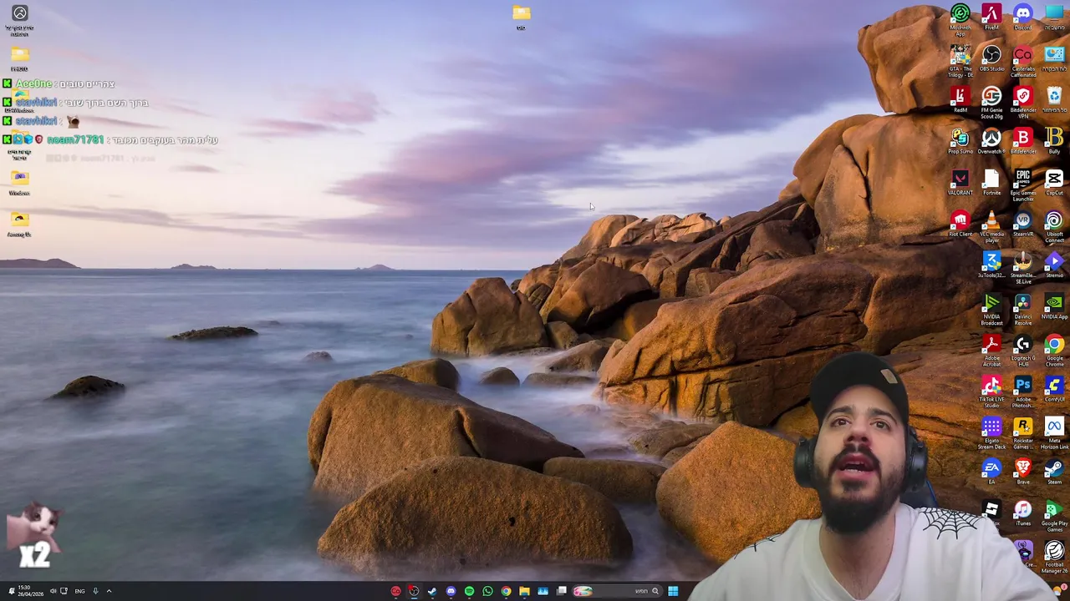Open StreamElements SE.Live shortcut

pos(1023,269)
